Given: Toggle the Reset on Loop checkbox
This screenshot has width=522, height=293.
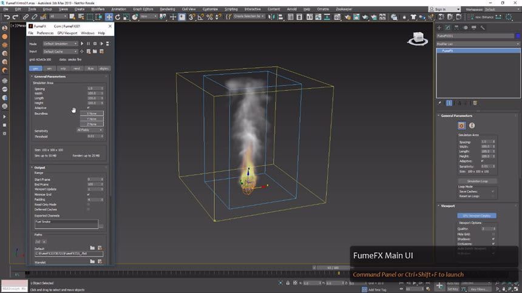Looking at the screenshot, I should 493,196.
